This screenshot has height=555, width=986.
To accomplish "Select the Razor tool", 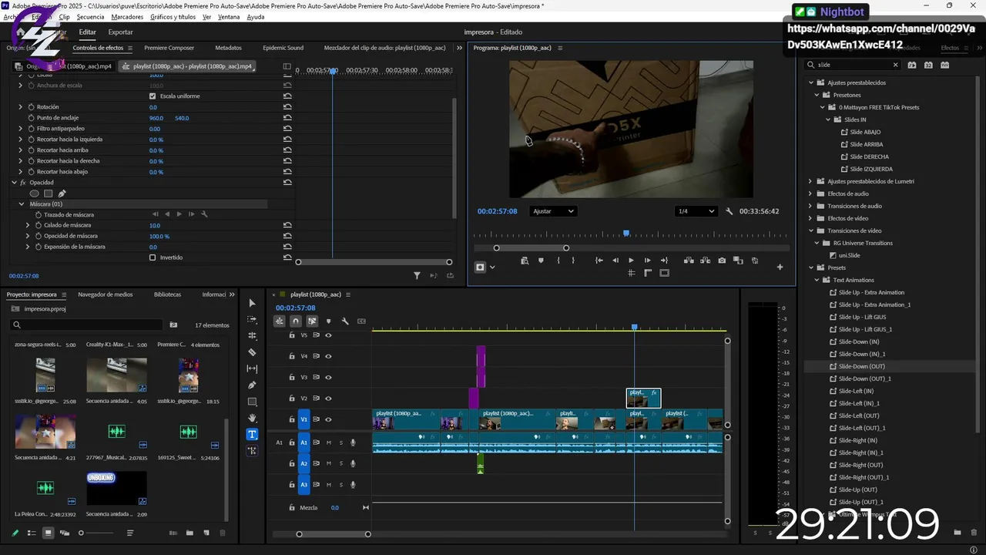I will coord(252,352).
